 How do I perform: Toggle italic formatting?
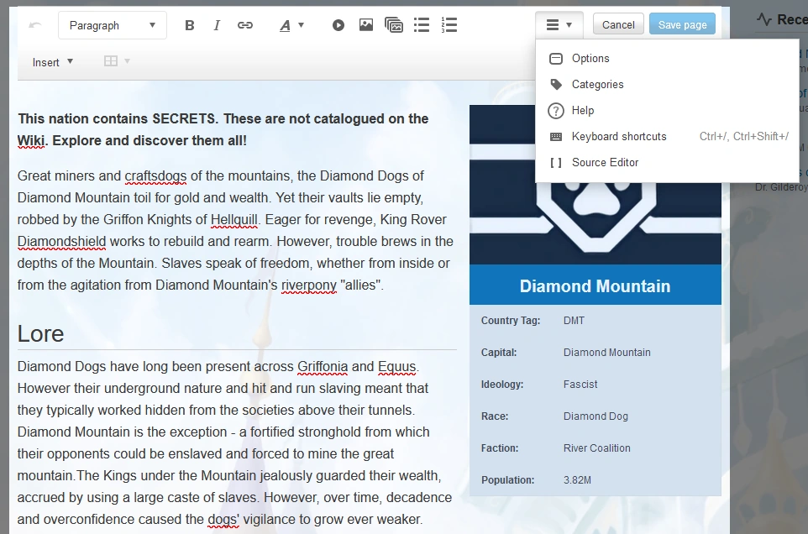pyautogui.click(x=217, y=25)
